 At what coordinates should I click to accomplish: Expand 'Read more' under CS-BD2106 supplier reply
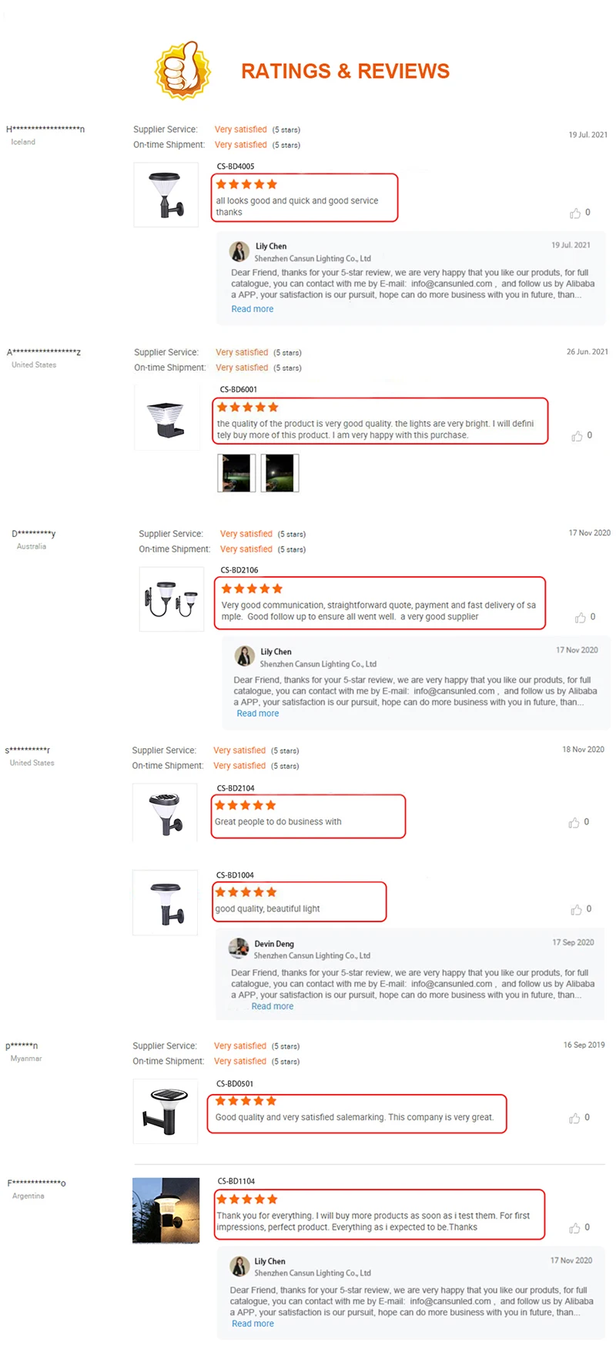[258, 713]
